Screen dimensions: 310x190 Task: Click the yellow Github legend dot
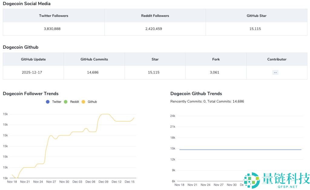pyautogui.click(x=83, y=102)
